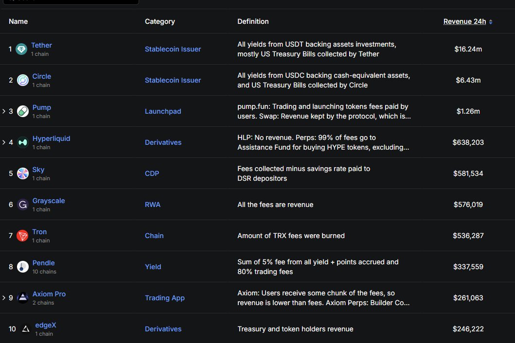Select Sky revenue value $581,534
The height and width of the screenshot is (343, 515).
(468, 173)
